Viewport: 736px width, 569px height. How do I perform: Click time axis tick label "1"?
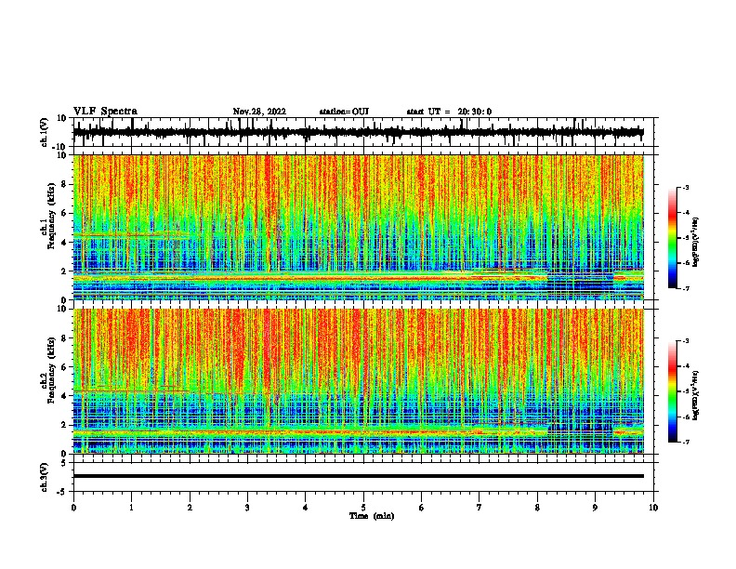[x=131, y=508]
